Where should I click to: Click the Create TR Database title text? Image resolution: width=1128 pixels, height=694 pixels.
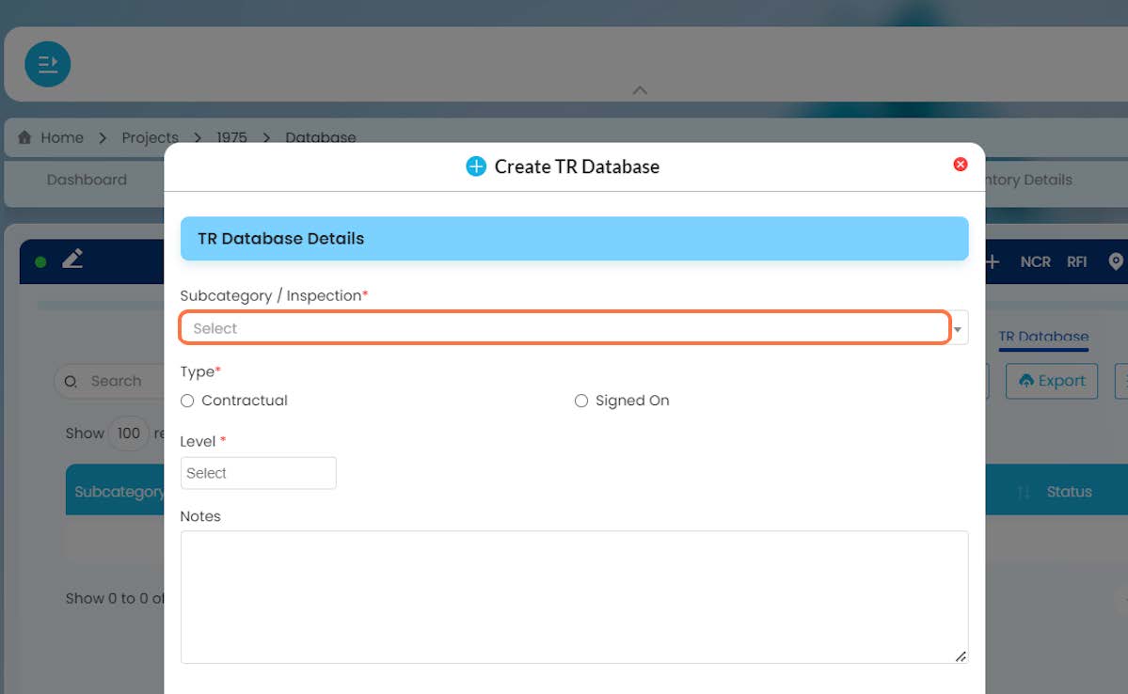(x=577, y=166)
